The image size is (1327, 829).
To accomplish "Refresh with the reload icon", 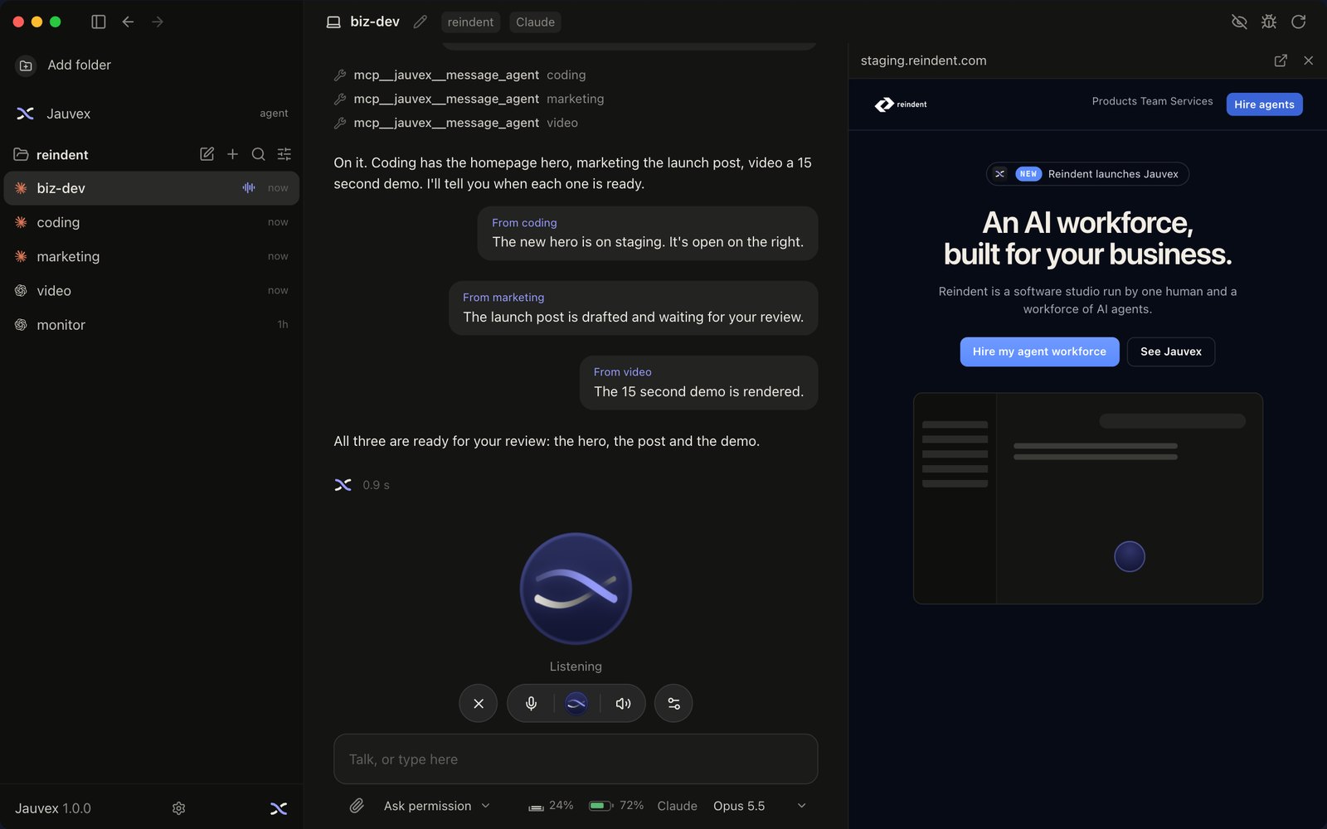I will (x=1299, y=22).
